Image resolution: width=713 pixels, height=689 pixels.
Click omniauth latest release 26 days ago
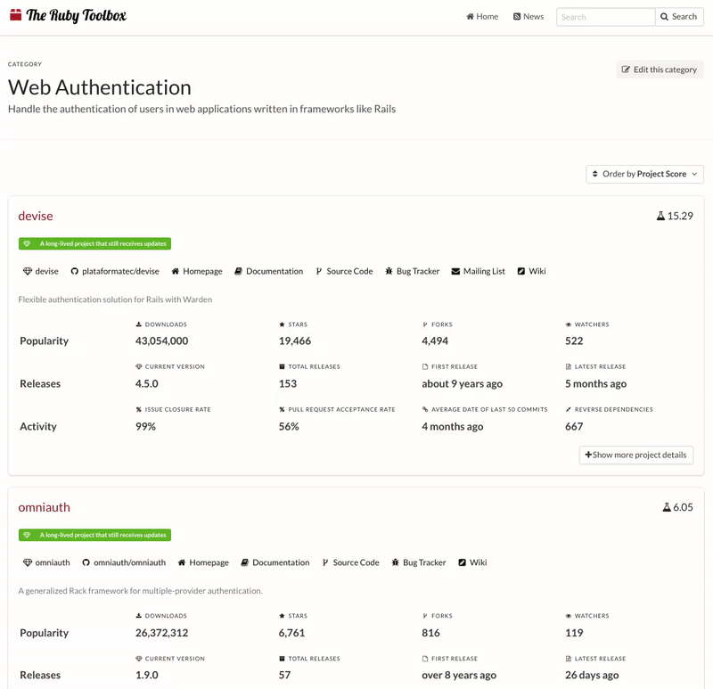pos(592,676)
